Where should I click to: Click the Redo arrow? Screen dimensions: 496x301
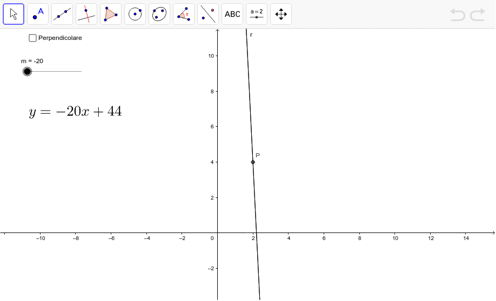coord(478,15)
